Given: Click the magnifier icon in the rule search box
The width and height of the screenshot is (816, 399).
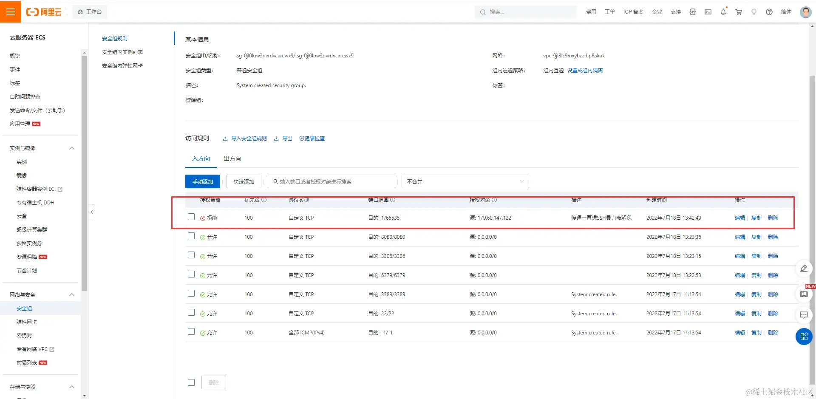Looking at the screenshot, I should point(275,181).
